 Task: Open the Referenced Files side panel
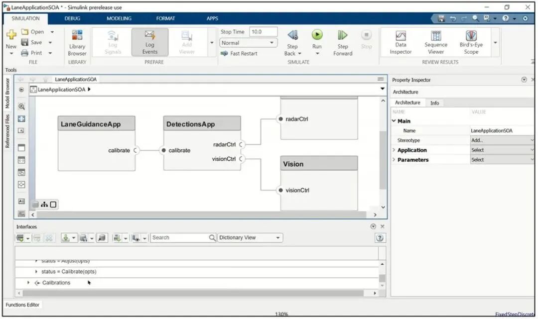click(x=7, y=131)
